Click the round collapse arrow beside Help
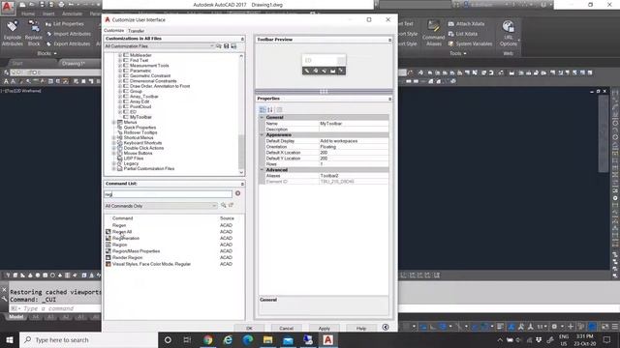 point(386,327)
